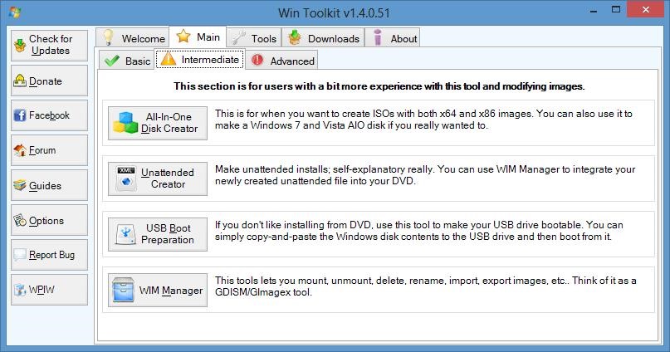
Task: Switch to the Welcome tab
Action: pos(133,38)
